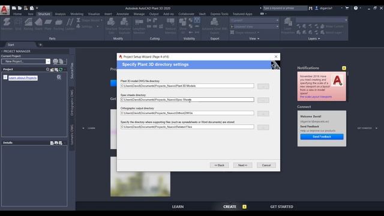Image resolution: width=384 pixels, height=216 pixels.
Task: Cancel the Project Setup Wizard
Action: [x=266, y=166]
